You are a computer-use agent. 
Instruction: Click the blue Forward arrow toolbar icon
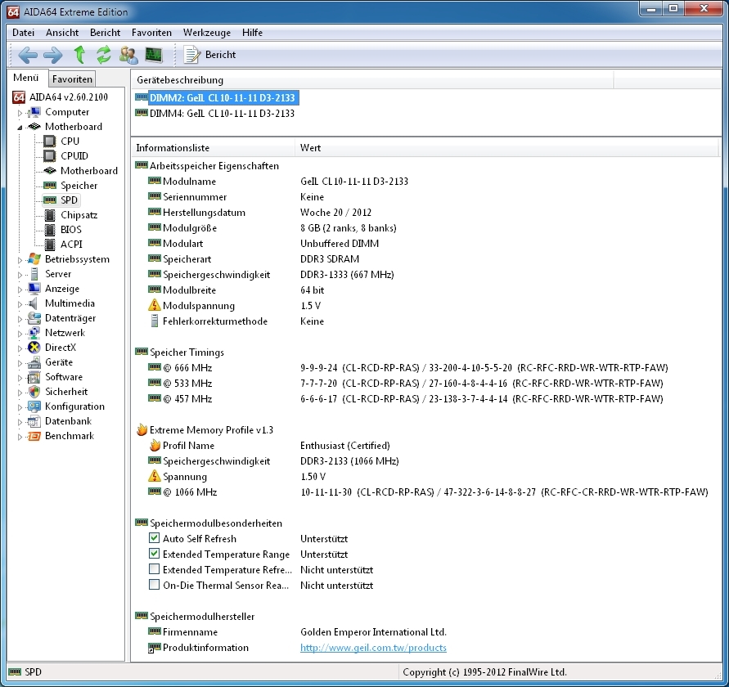[x=53, y=55]
